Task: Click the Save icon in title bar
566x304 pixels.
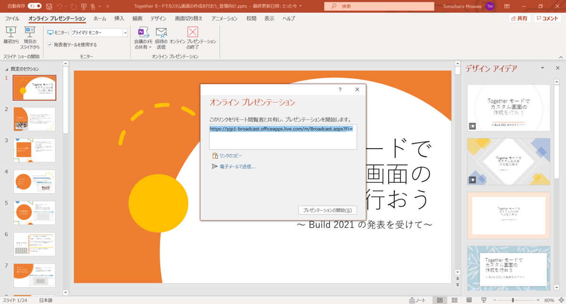Action: click(x=49, y=7)
